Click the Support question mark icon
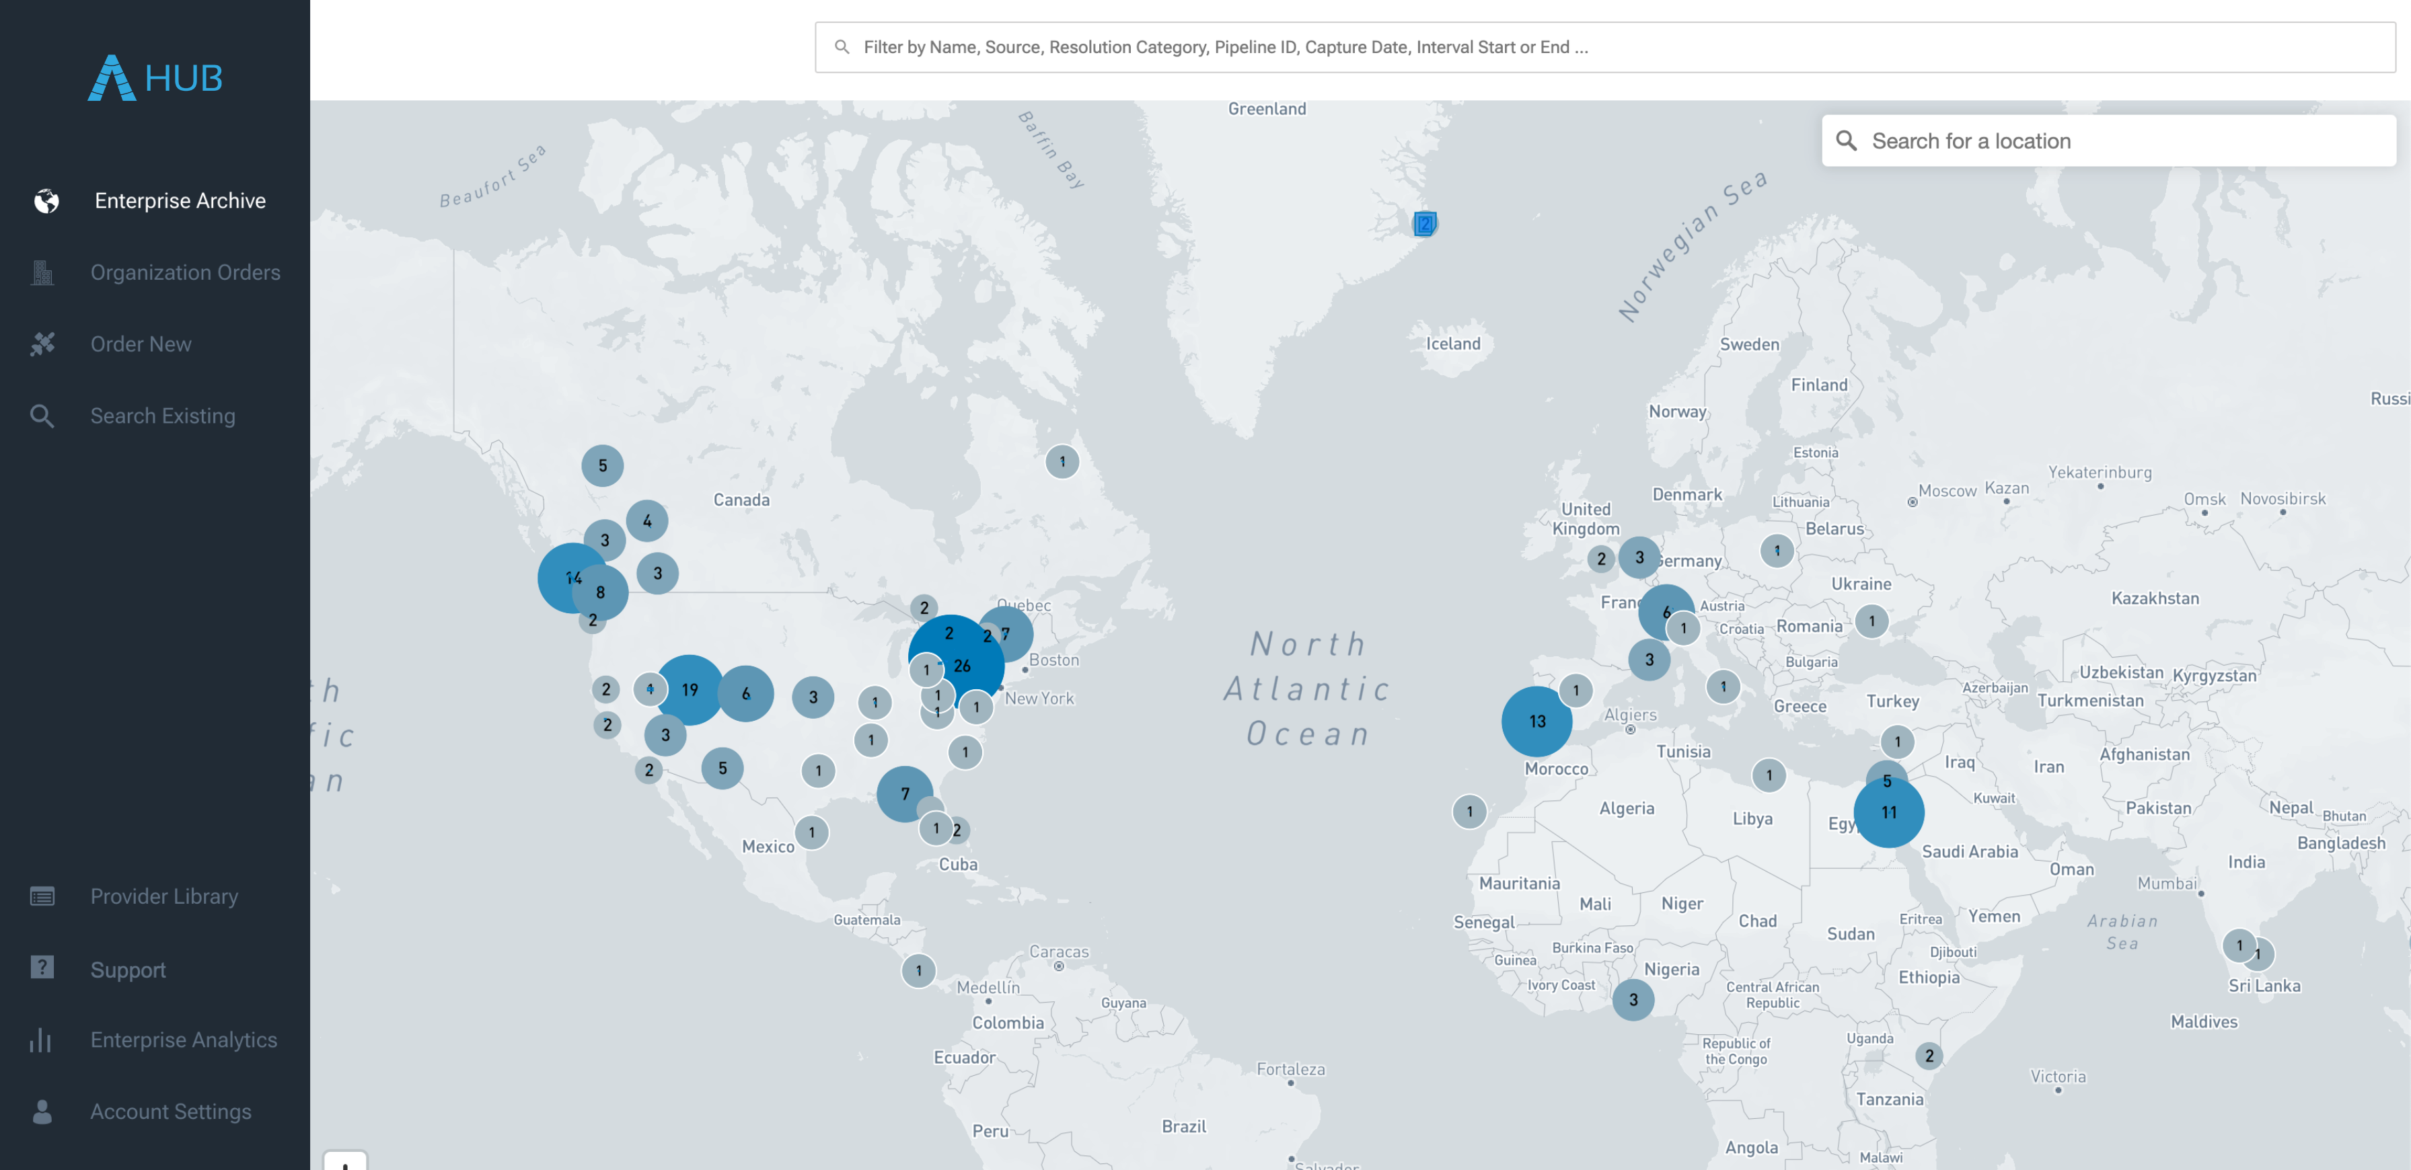Viewport: 2411px width, 1170px height. [x=42, y=968]
